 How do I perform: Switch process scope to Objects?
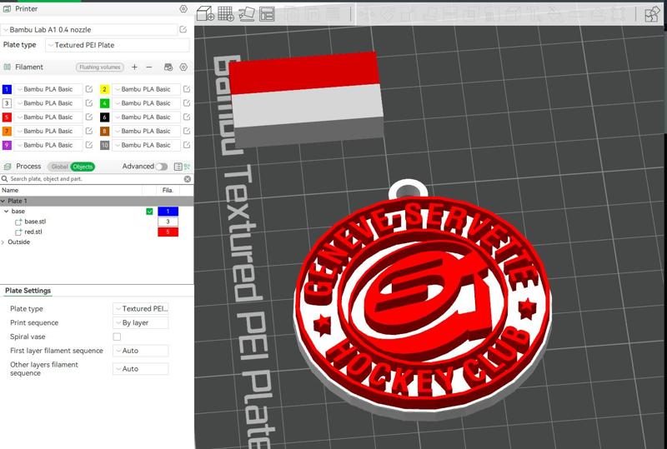[x=83, y=167]
